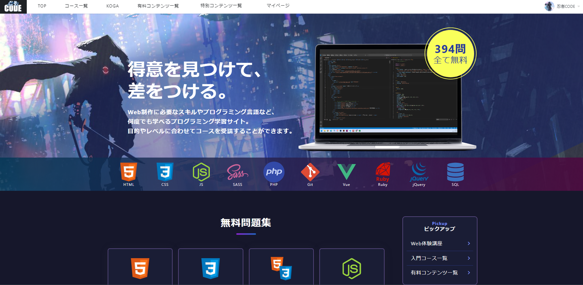Open the KOGA menu item
Image resolution: width=583 pixels, height=285 pixels.
(113, 6)
